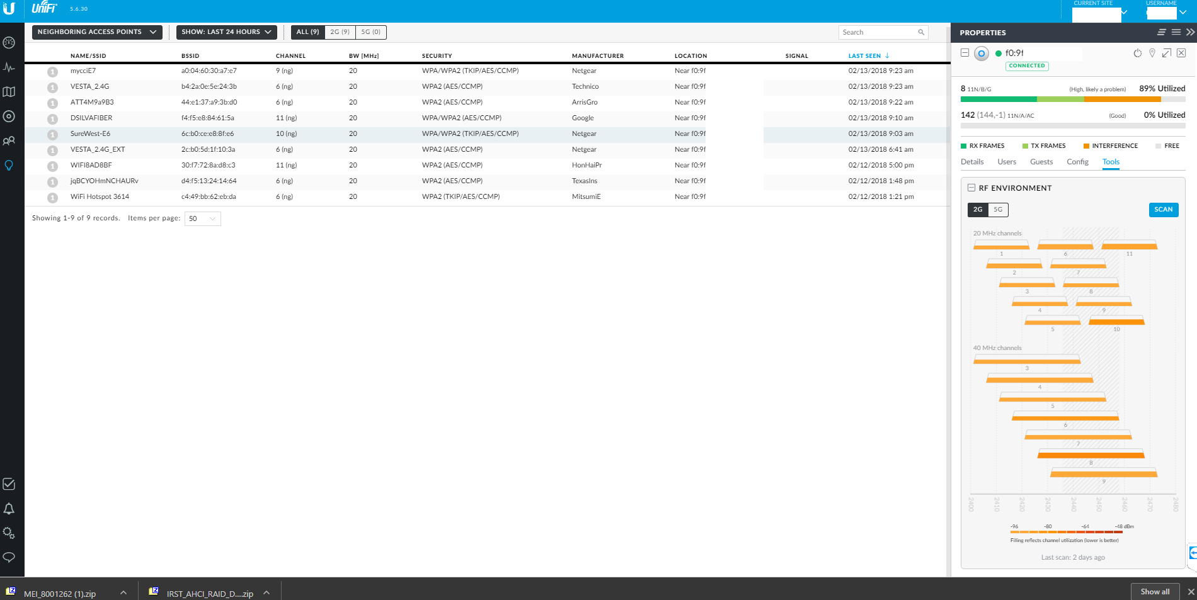This screenshot has width=1197, height=600.
Task: Open the Devices section icon
Action: pyautogui.click(x=9, y=116)
